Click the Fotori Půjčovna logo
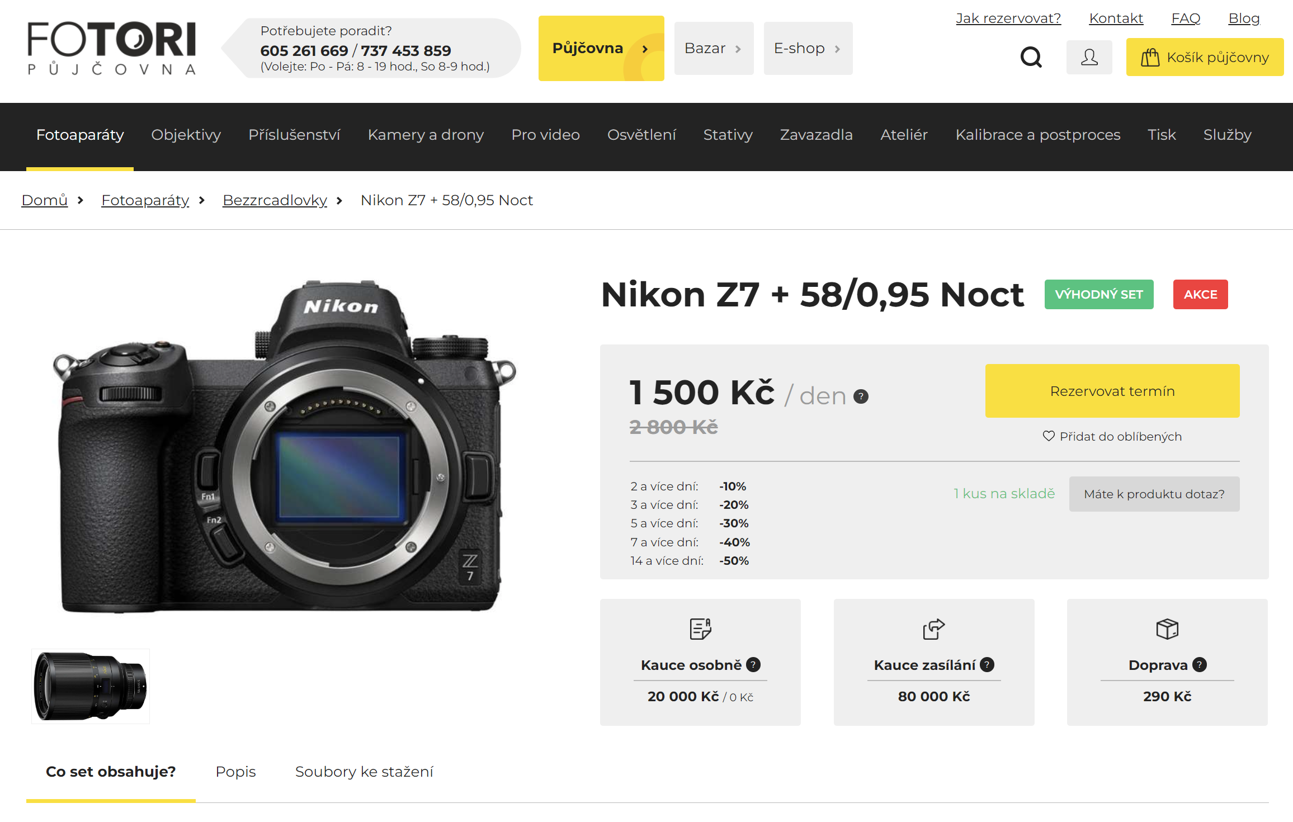 pos(112,48)
